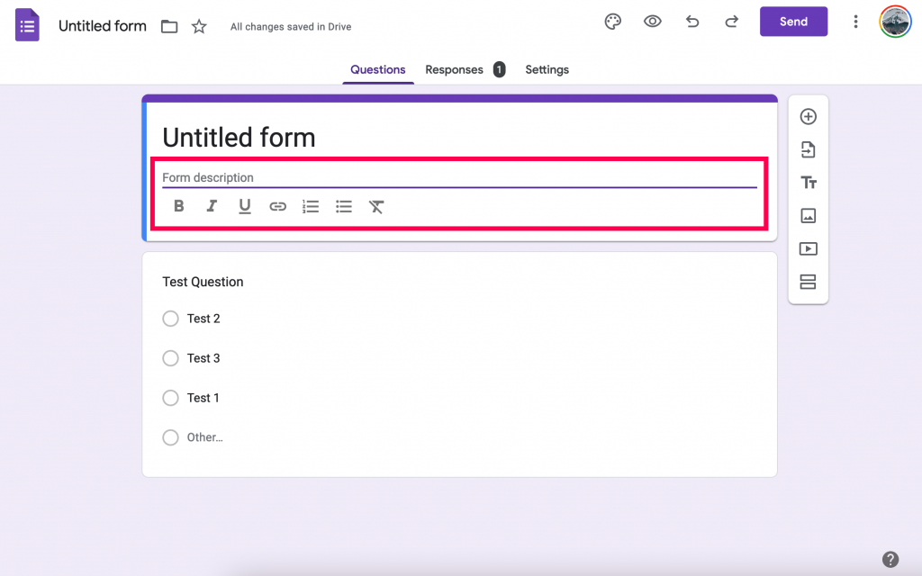This screenshot has height=576, width=922.
Task: Open the Import questions panel
Action: (x=808, y=149)
